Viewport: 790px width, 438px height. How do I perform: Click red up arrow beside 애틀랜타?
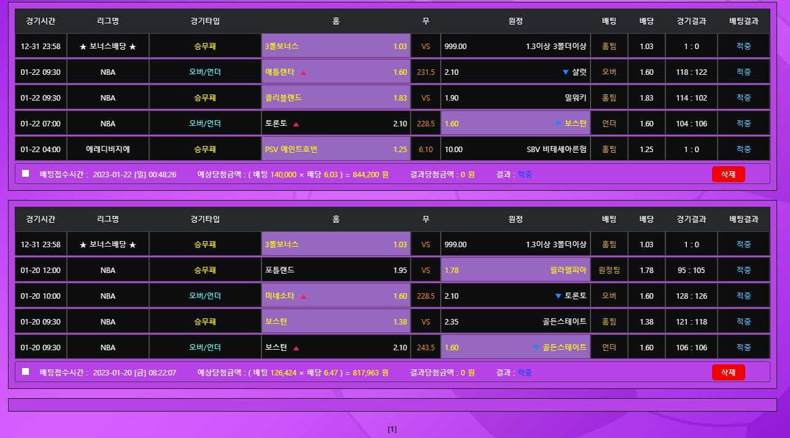[303, 72]
